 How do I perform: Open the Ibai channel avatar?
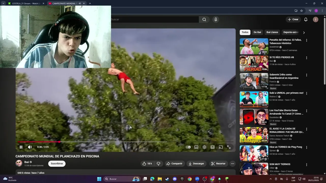pyautogui.click(x=19, y=163)
